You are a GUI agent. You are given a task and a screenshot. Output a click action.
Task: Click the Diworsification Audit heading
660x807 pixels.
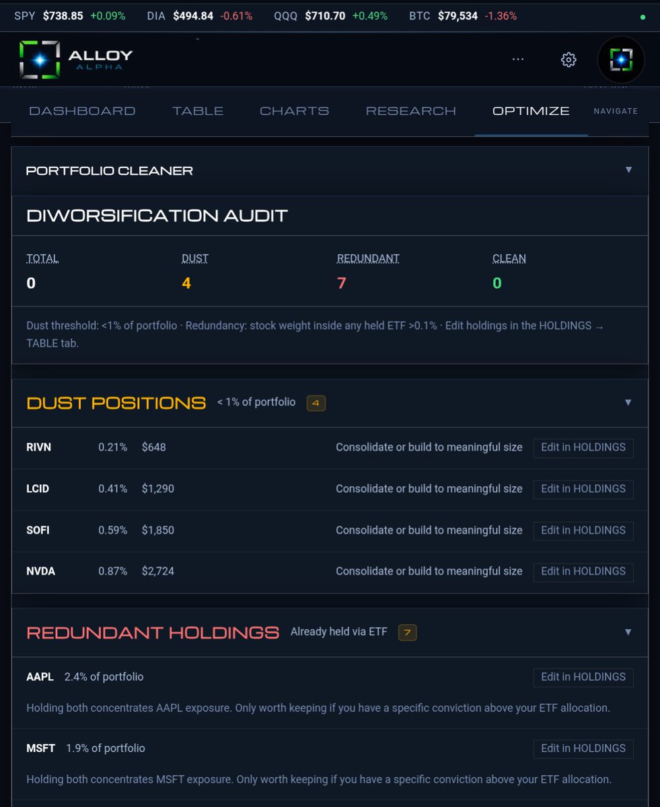tap(157, 216)
